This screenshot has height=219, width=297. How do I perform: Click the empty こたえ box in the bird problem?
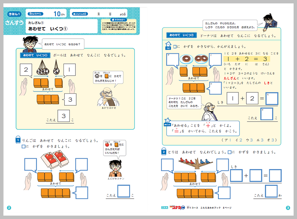pyautogui.click(x=271, y=191)
